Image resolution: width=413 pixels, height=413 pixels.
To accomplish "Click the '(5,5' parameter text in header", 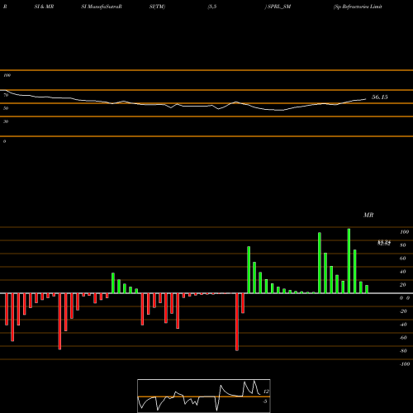I will click(x=212, y=7).
